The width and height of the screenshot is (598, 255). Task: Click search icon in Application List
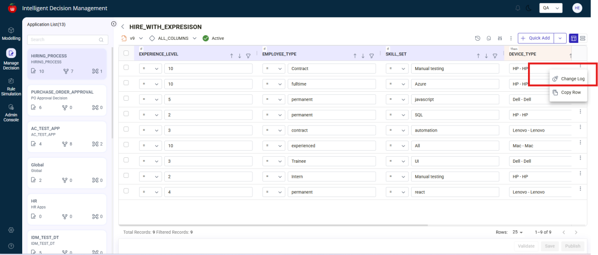[x=101, y=40]
